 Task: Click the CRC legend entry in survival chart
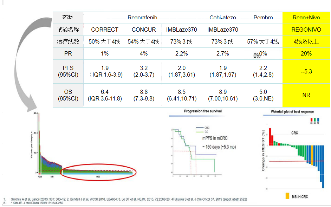tap(203, 128)
